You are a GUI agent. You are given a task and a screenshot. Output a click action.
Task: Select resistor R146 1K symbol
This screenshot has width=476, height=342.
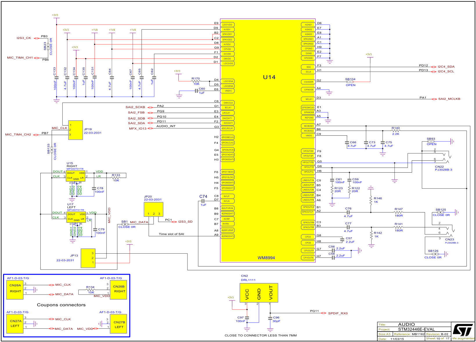click(371, 200)
